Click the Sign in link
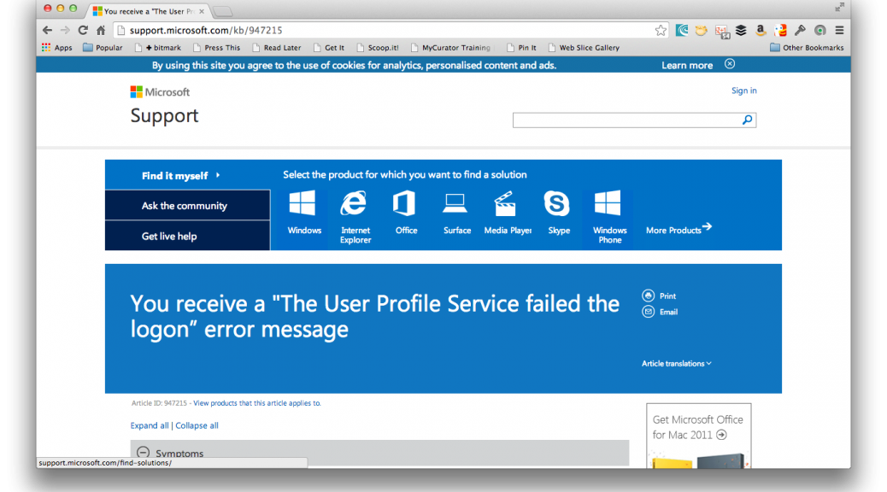The image size is (887, 492). (744, 91)
